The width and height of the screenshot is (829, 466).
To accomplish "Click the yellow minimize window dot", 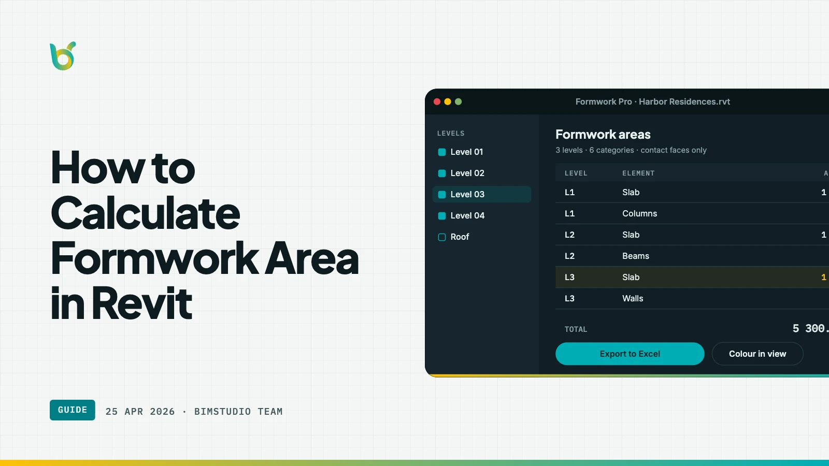I will 448,101.
